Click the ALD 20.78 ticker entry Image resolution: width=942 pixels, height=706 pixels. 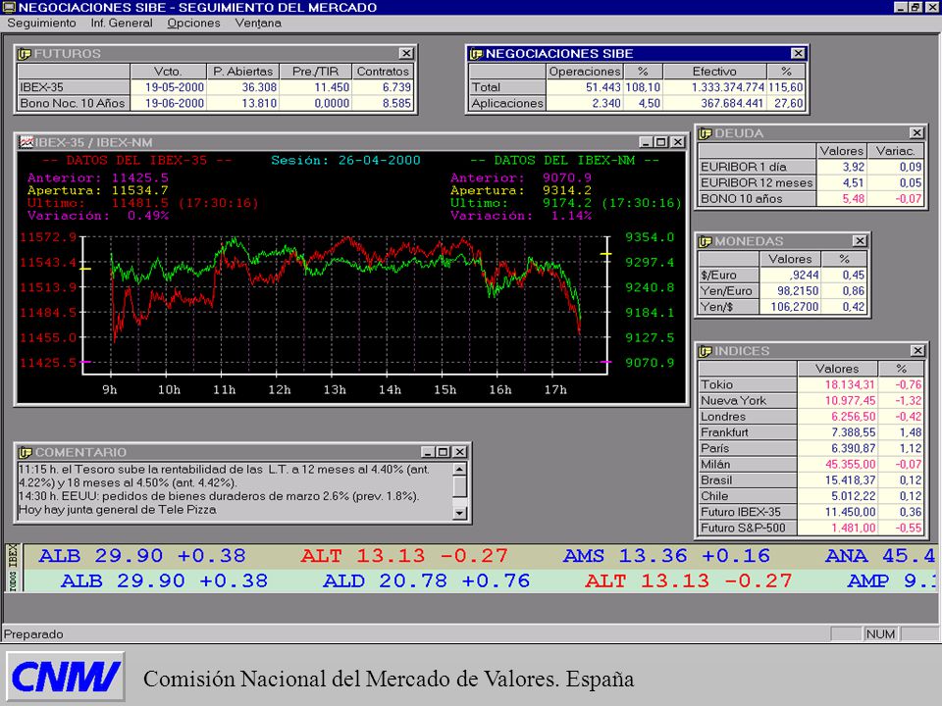[x=427, y=581]
